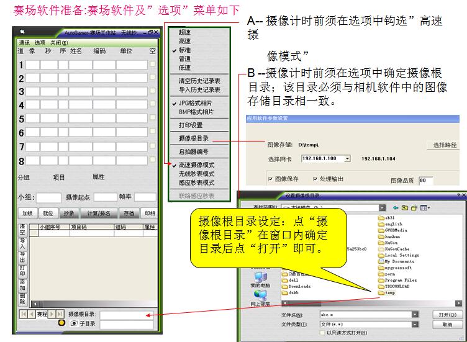Viewport: 467px width, 342px height.
Task: Choose 摄像根目录 in options menu
Action: point(194,138)
